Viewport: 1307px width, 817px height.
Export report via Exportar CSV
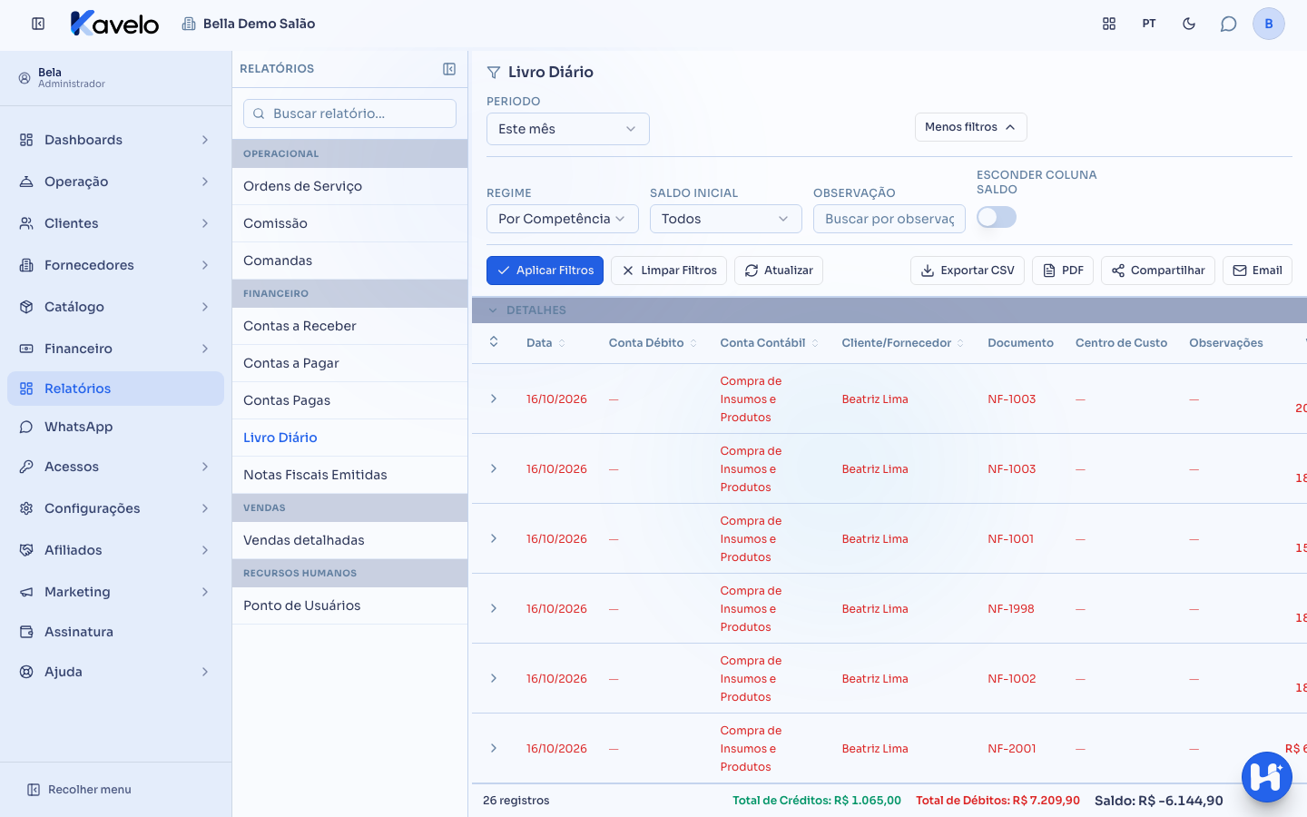click(968, 271)
